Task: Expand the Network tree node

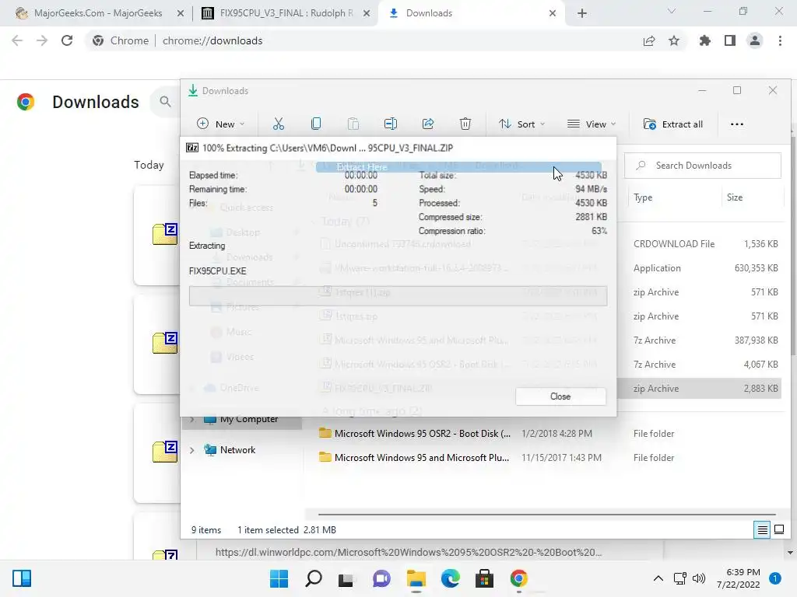Action: tap(192, 450)
